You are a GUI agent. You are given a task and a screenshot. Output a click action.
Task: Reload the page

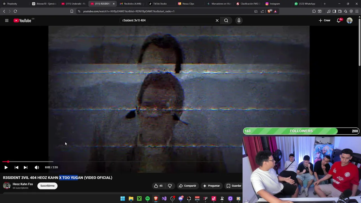[15, 11]
